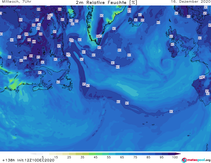Click the meteopool round logo icon
This screenshot has width=211, height=163.
tap(184, 160)
